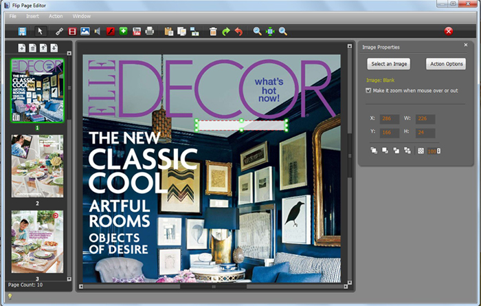Click the canvas horizontal scroll-left arrow

tap(81, 287)
